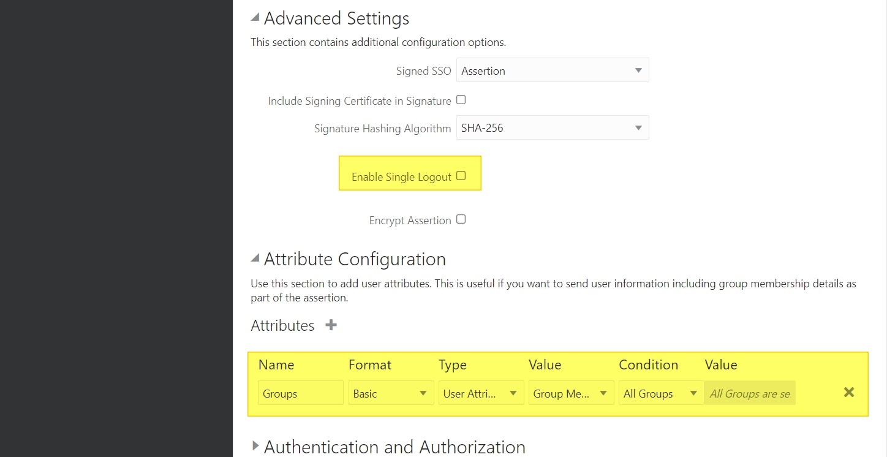Remove the Groups attribute row
This screenshot has height=457, width=887.
click(x=848, y=393)
